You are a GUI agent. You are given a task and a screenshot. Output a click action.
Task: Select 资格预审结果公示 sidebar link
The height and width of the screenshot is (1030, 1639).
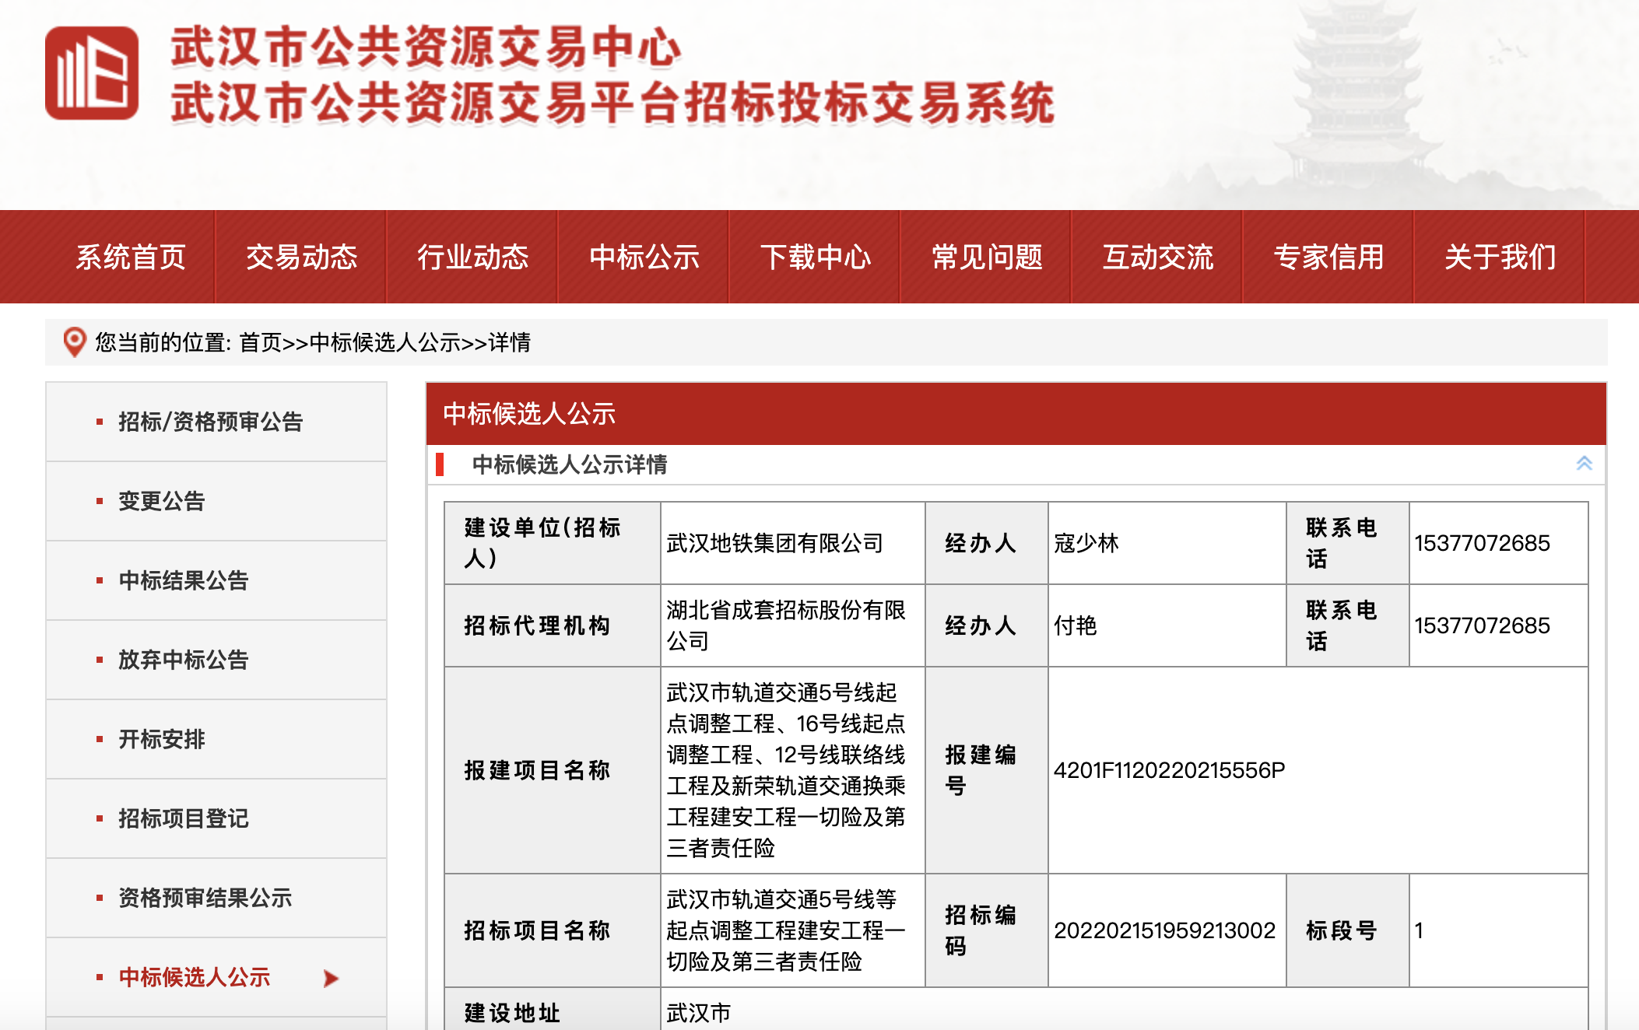tap(205, 898)
